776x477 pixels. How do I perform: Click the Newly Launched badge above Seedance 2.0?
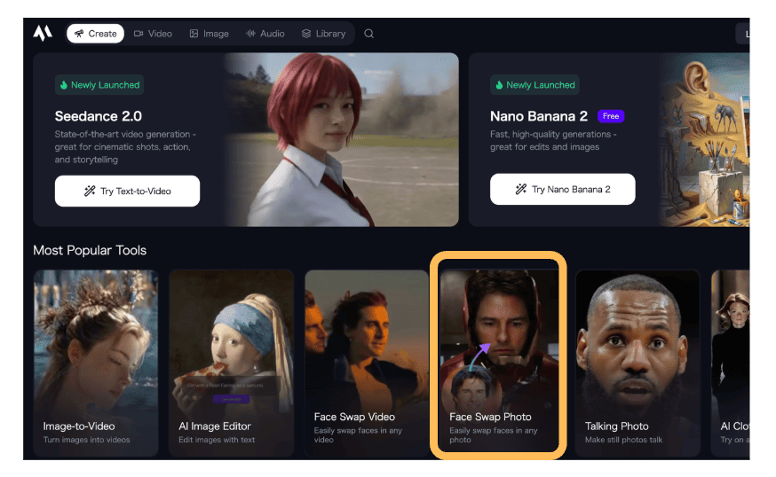point(99,85)
